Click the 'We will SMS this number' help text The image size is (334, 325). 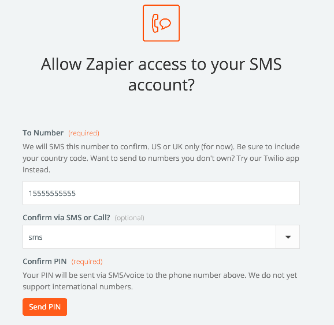pyautogui.click(x=161, y=158)
